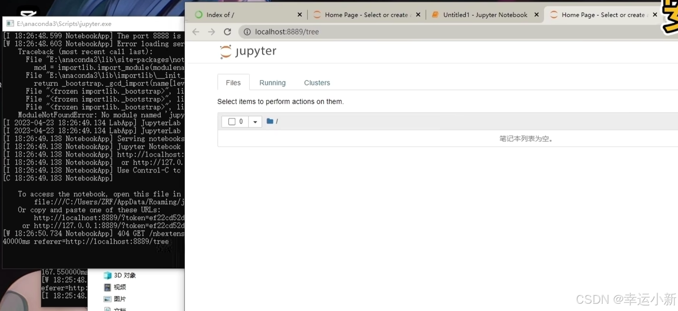Image resolution: width=678 pixels, height=311 pixels.
Task: Close the first Home Page browser tab
Action: pyautogui.click(x=418, y=15)
